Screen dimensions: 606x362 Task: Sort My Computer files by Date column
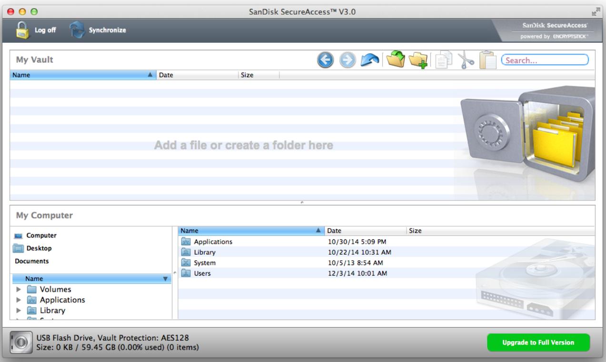coord(365,230)
